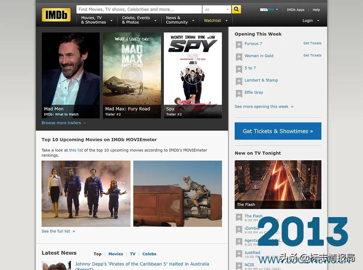This screenshot has width=363, height=270.
Task: Add Furious 7 to watchlist icon
Action: click(x=239, y=45)
